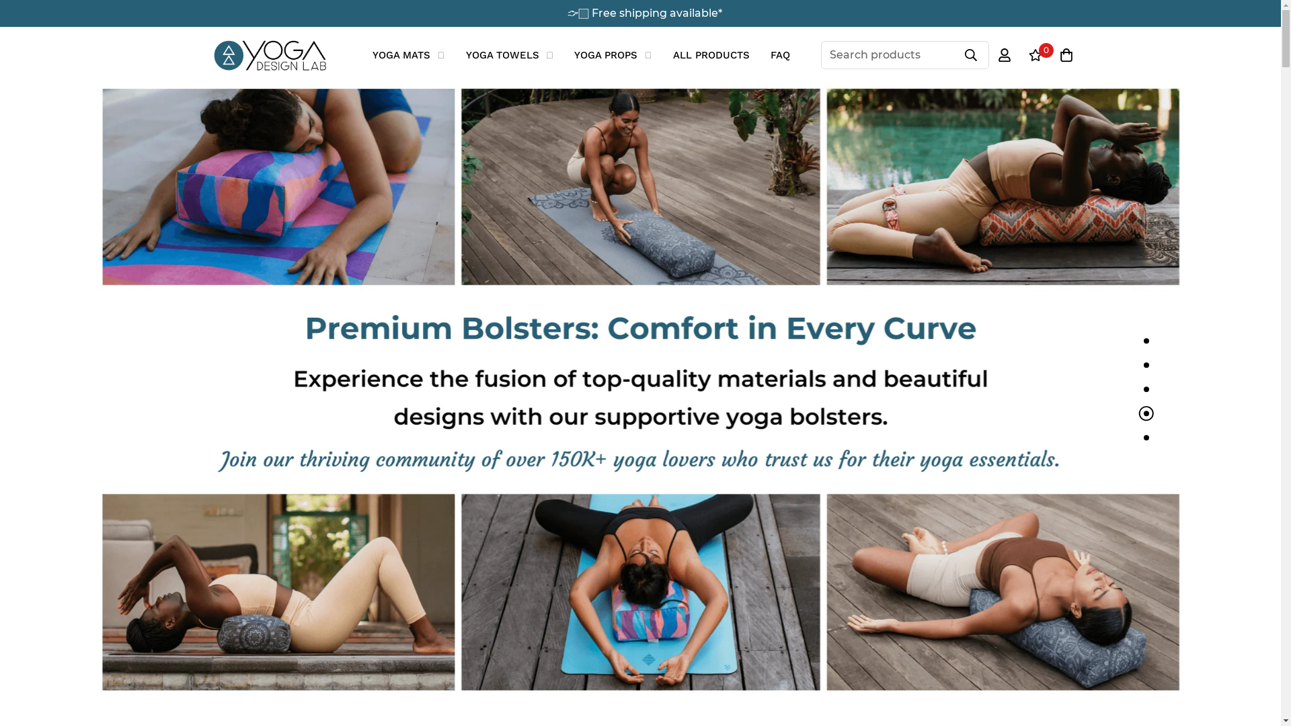Expand the Yoga Mats dropdown arrow

point(440,56)
